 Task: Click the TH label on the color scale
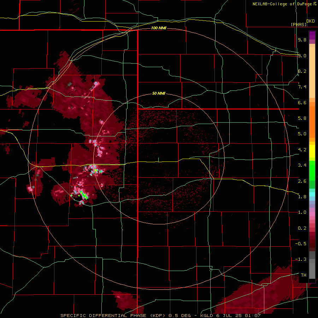click(x=304, y=275)
